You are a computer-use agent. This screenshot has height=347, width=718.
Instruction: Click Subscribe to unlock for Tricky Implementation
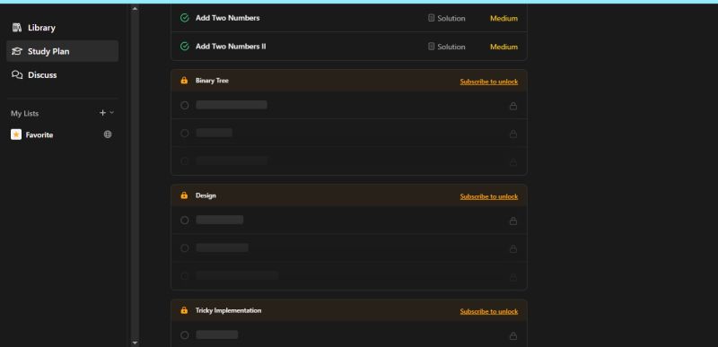pos(488,311)
